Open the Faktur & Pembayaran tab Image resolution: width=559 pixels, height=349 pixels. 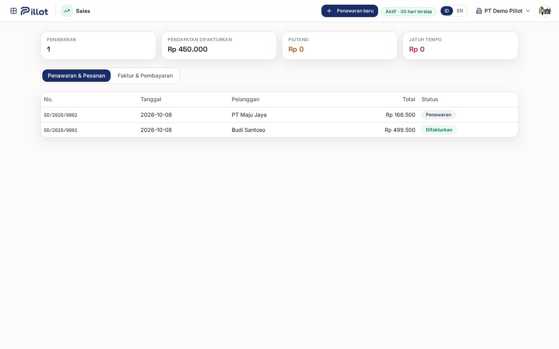[x=145, y=76]
